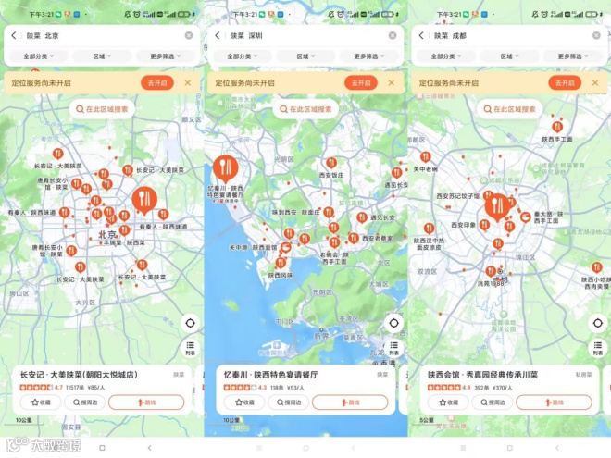The width and height of the screenshot is (611, 458).
Task: Tap 去开启 in Chengdu location banner
Action: 565,83
